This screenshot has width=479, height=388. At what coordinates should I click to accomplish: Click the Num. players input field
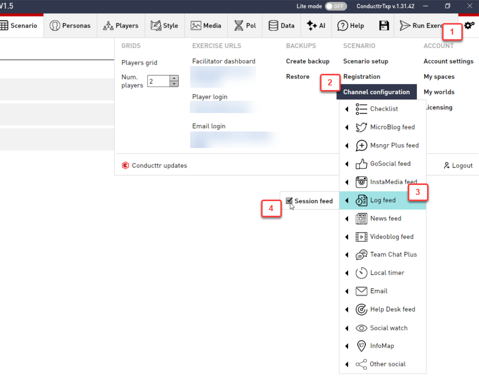pos(159,81)
